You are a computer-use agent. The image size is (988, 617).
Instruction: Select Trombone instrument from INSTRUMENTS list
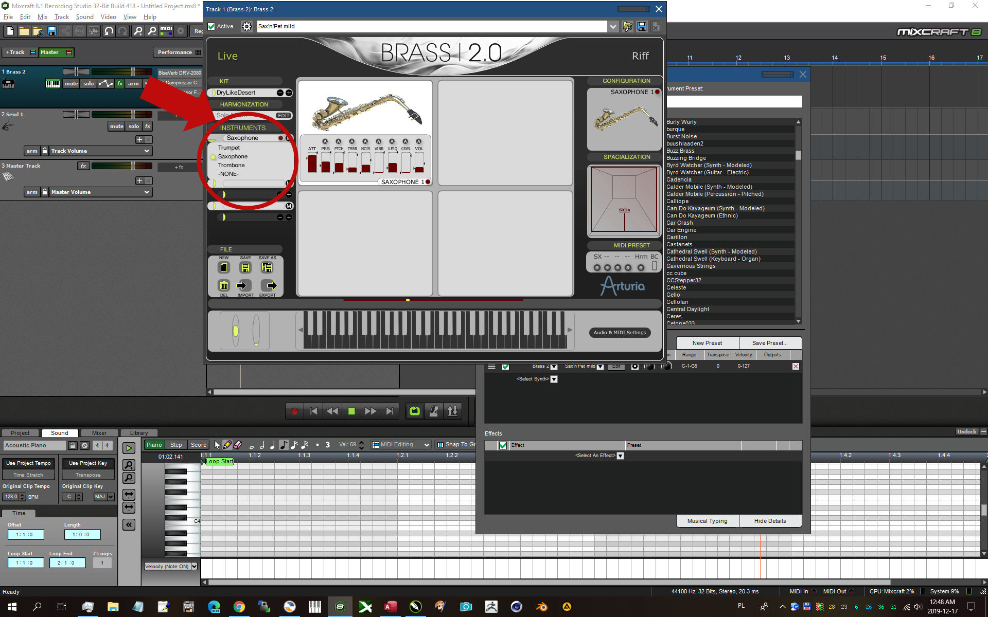[x=232, y=165]
